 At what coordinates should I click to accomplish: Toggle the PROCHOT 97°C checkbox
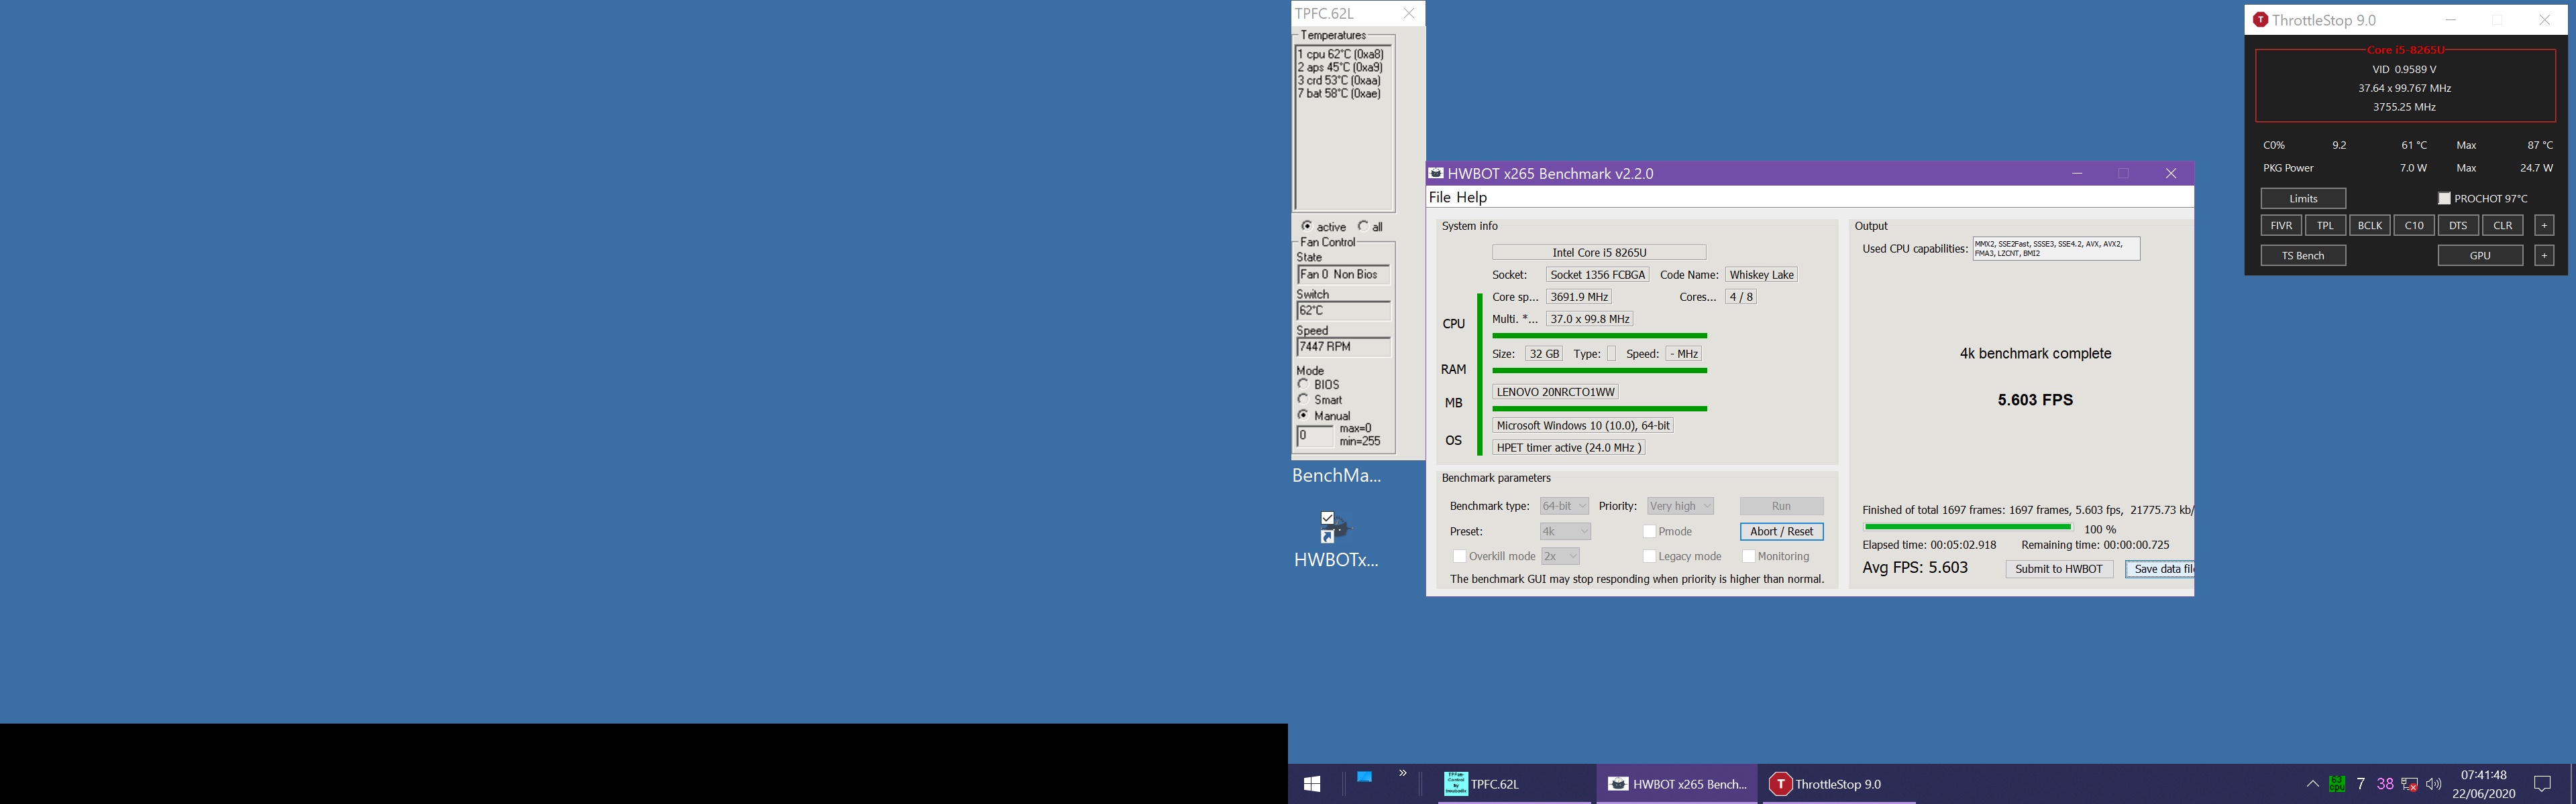click(x=2444, y=199)
